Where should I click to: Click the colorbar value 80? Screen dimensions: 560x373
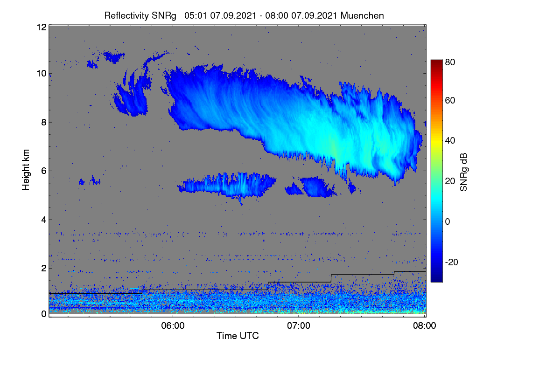tap(450, 63)
